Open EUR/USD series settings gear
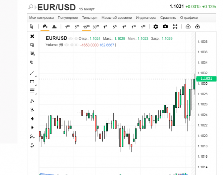This screenshot has height=175, width=223. pos(76,38)
